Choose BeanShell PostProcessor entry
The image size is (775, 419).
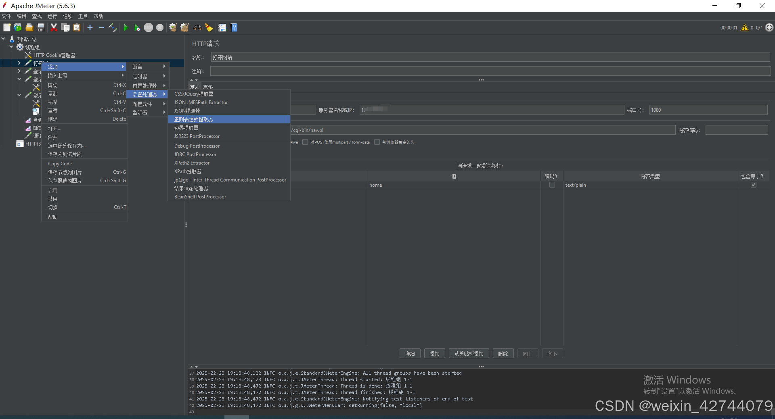[229, 197]
